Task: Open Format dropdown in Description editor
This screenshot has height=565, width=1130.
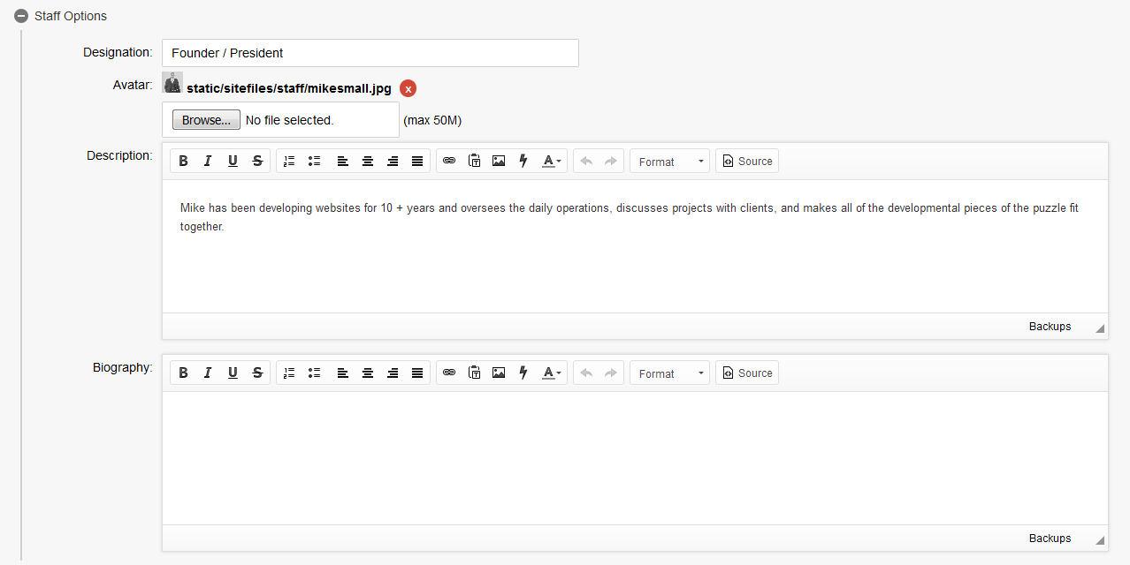Action: click(669, 162)
